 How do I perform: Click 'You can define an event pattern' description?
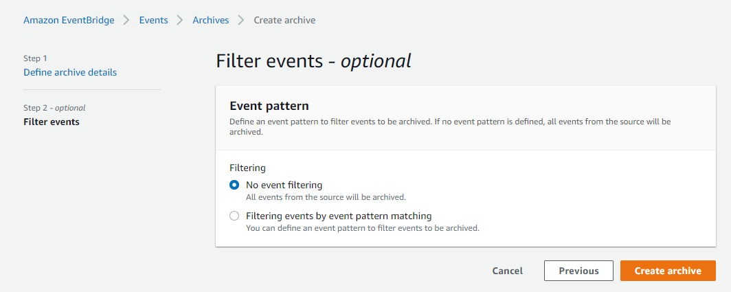click(362, 228)
